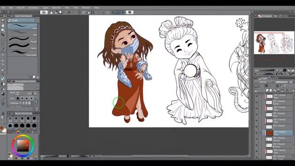
Task: Click Navigator zoom in icon
Action: tap(281, 71)
